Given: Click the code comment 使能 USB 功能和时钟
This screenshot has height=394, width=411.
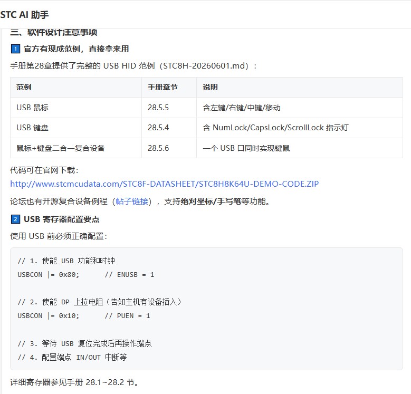Looking at the screenshot, I should click(x=66, y=261).
